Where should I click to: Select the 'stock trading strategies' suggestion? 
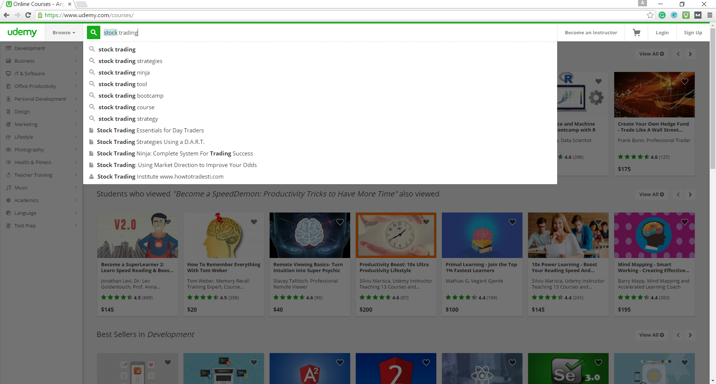[x=320, y=61]
